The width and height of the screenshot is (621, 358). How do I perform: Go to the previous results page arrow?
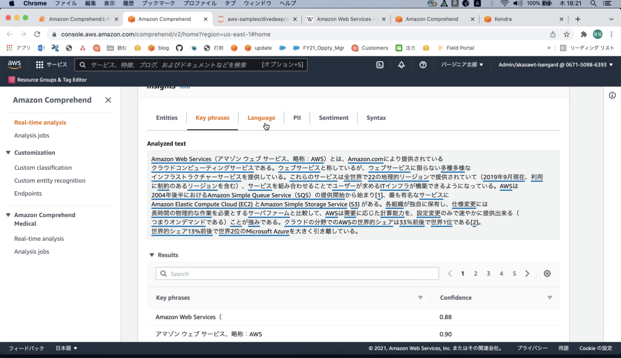tap(450, 274)
